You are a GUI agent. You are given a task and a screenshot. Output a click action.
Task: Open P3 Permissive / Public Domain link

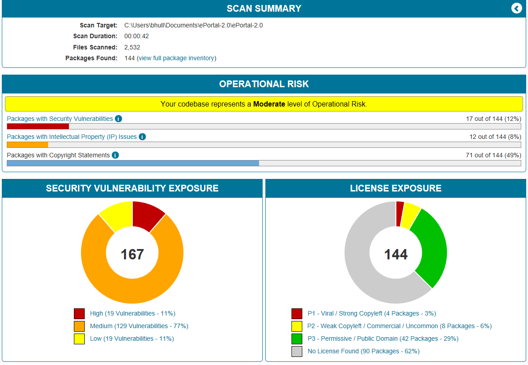click(x=382, y=339)
